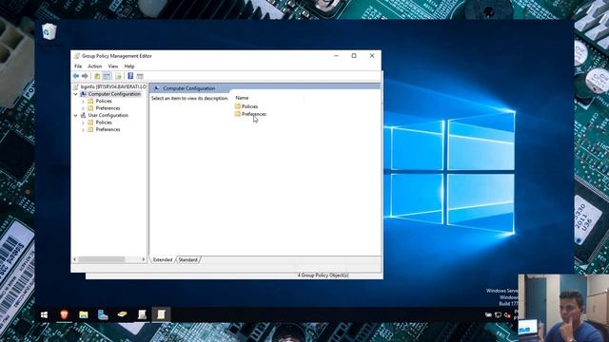
Task: Collapse the Computer Configuration node arrow
Action: [76, 94]
